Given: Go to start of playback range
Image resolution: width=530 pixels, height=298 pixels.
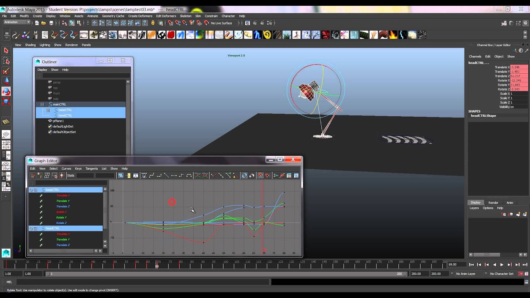Looking at the screenshot, I should (x=471, y=264).
